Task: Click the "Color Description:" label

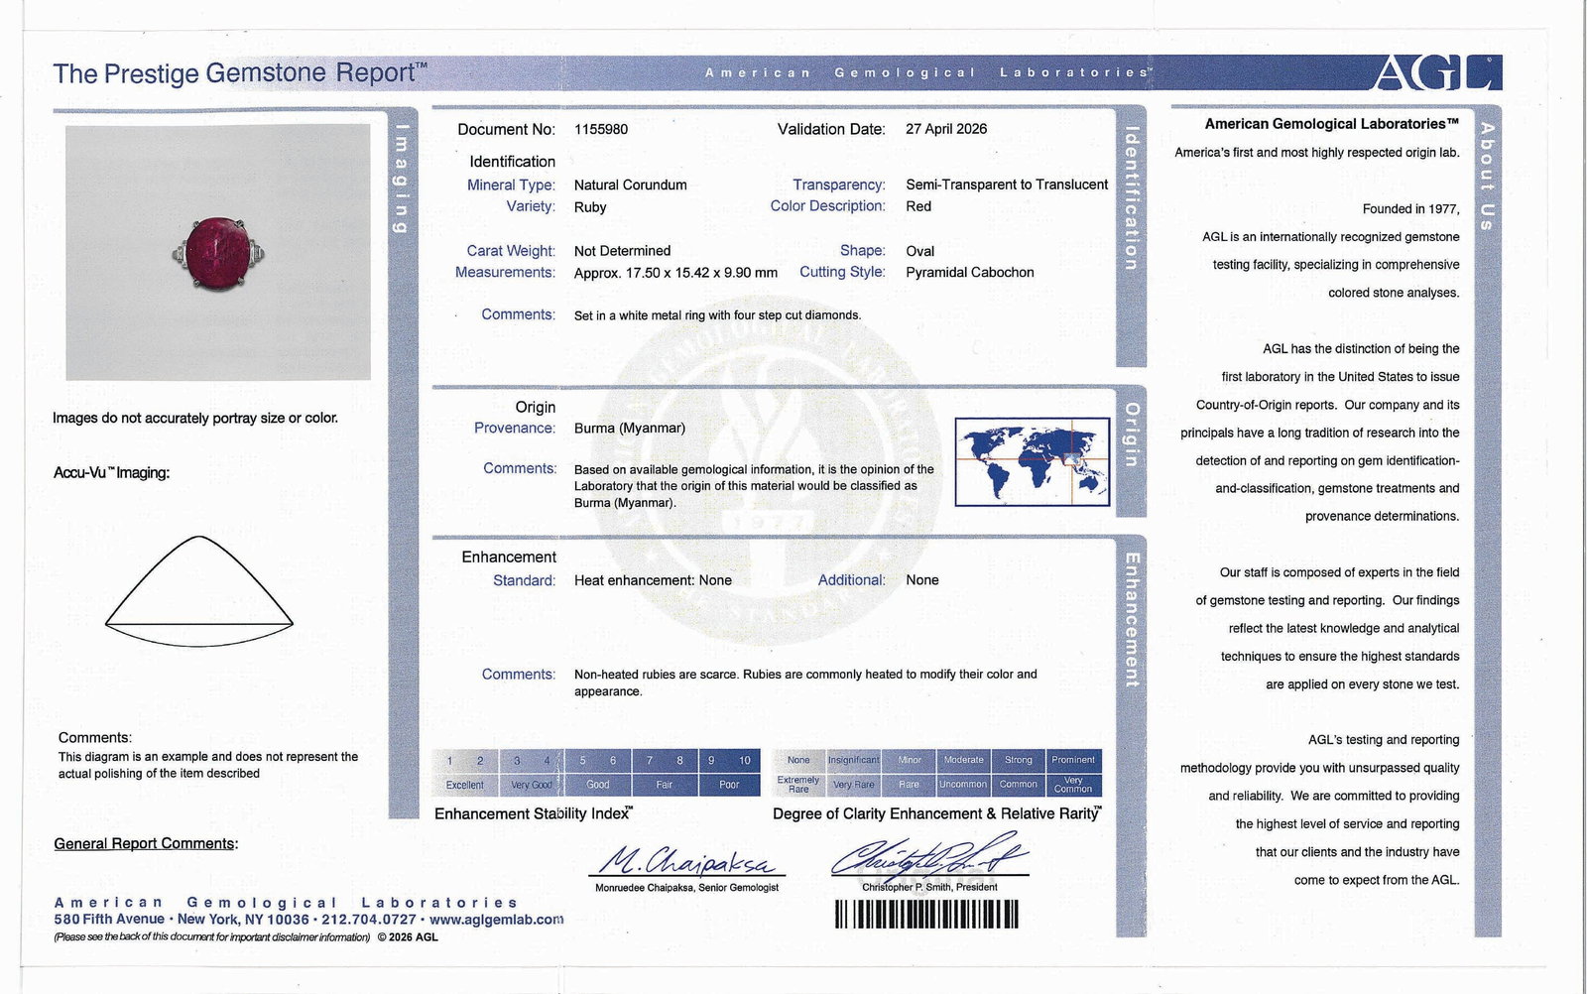Action: pos(828,206)
